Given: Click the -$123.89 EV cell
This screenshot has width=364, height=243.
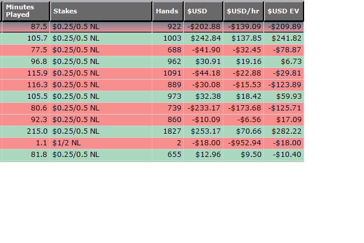Looking at the screenshot, I should (284, 85).
